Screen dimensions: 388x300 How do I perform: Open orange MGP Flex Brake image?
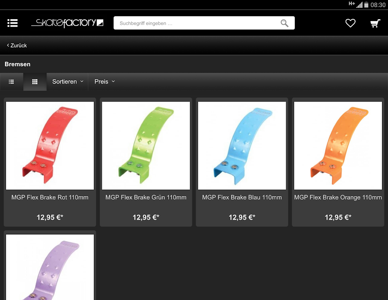pyautogui.click(x=338, y=145)
